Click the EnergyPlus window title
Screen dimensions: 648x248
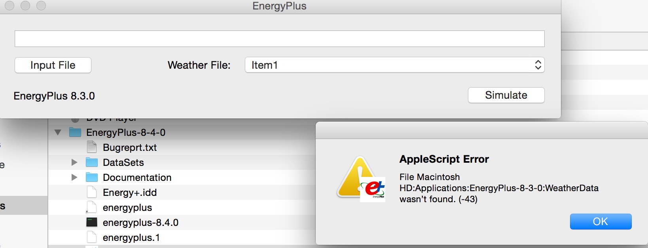280,6
